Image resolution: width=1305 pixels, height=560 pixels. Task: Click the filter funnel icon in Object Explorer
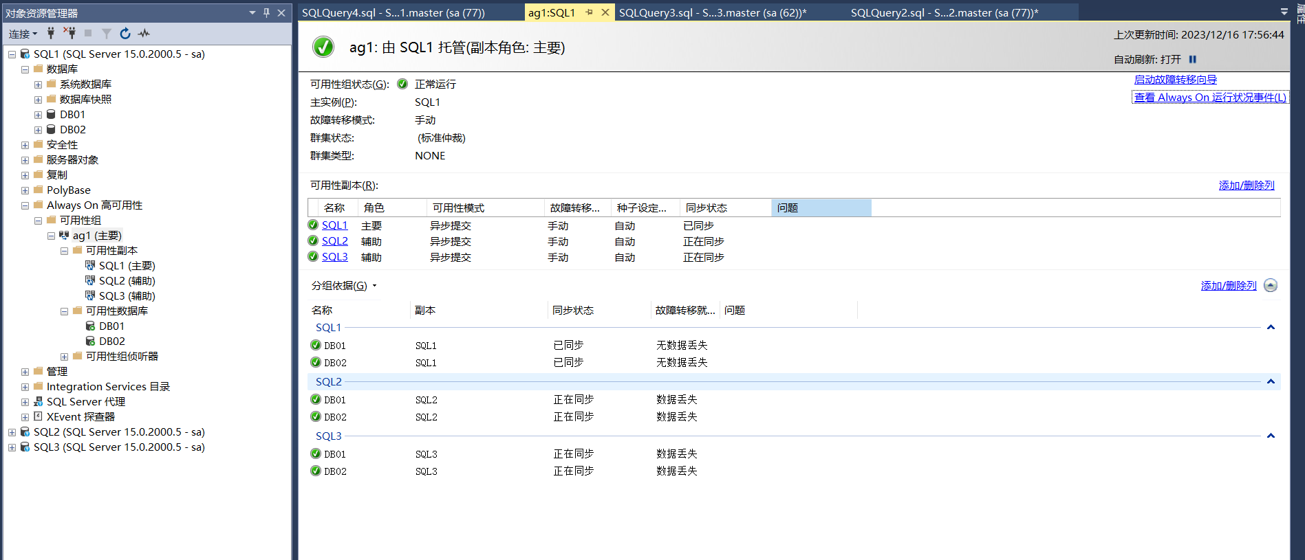(107, 33)
